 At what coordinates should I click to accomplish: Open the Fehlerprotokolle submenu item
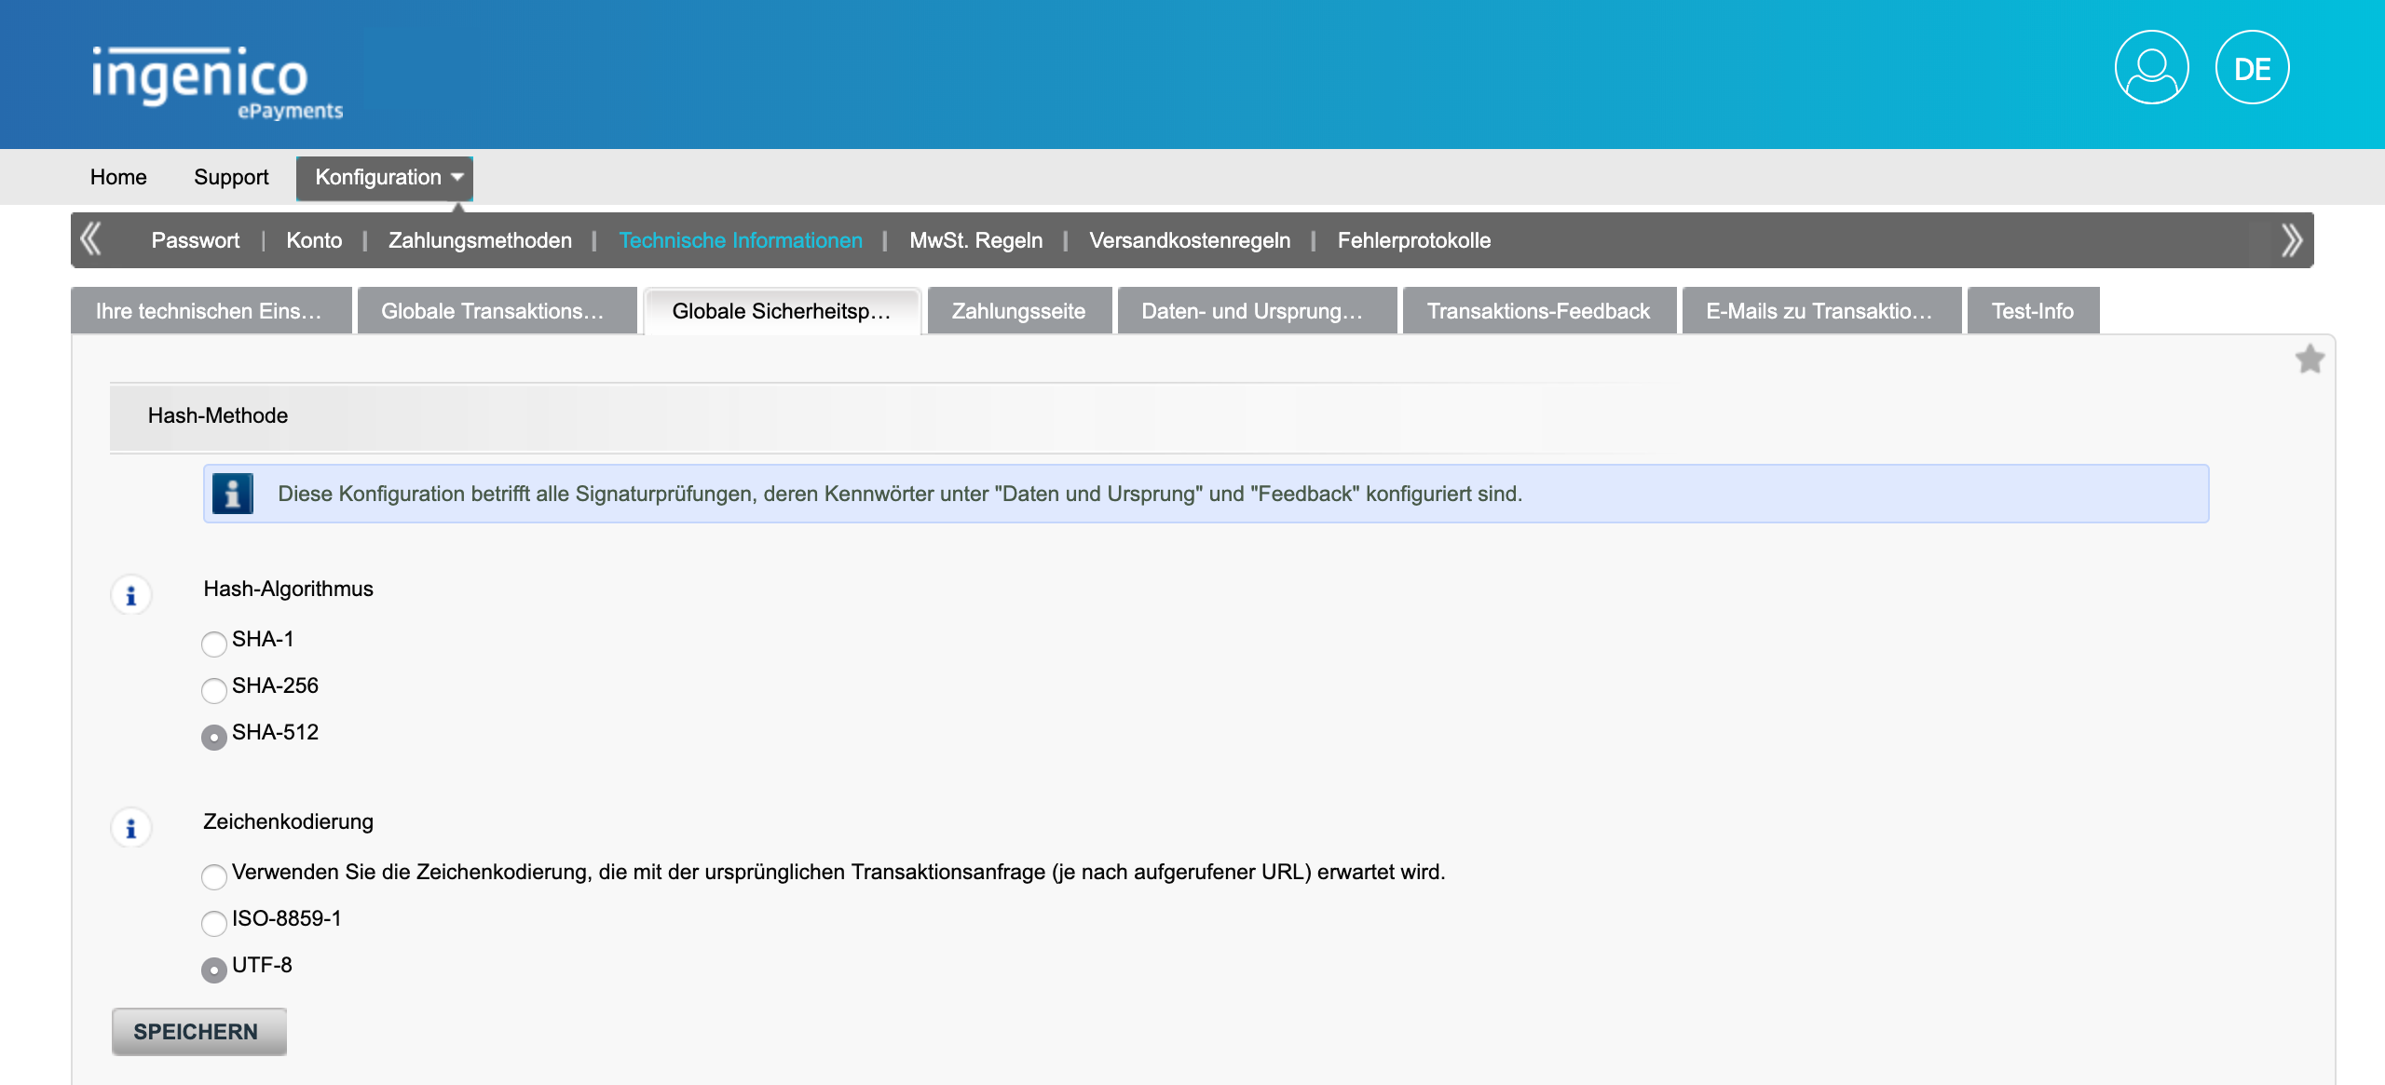1414,240
